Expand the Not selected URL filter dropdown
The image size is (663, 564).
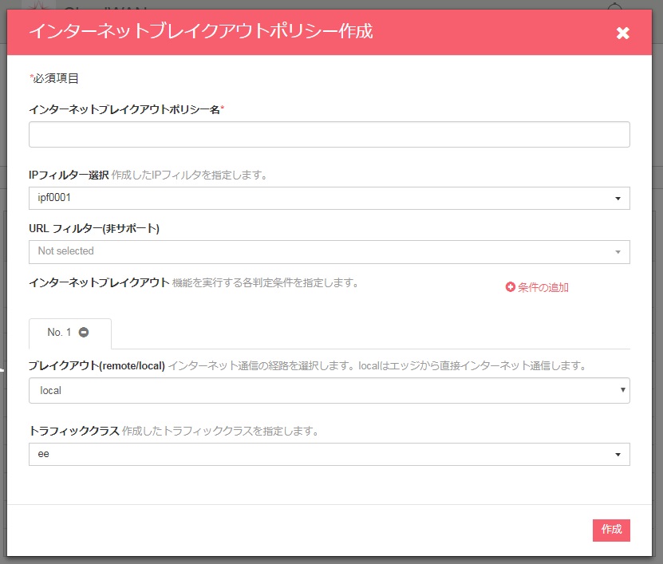coord(319,252)
